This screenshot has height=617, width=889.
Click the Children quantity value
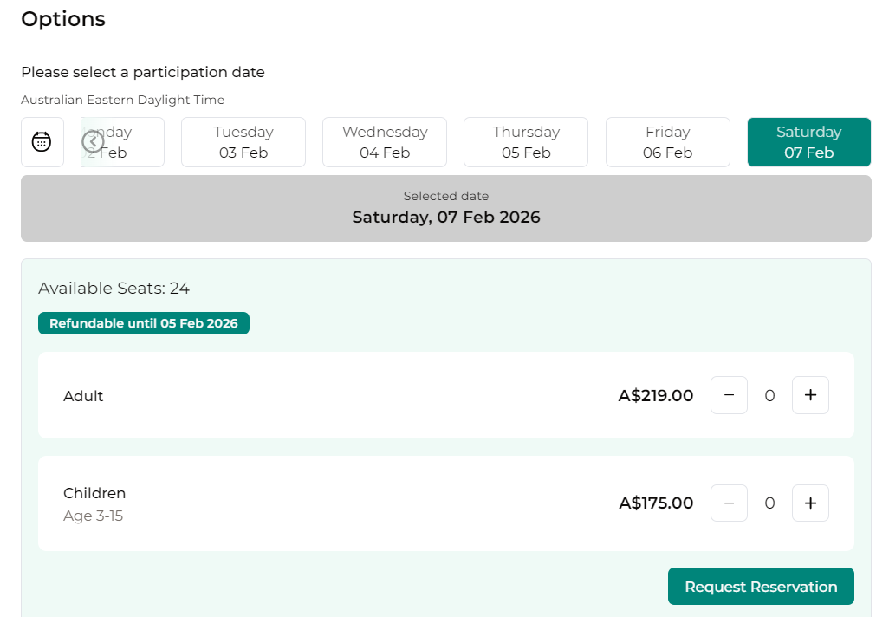pos(769,503)
